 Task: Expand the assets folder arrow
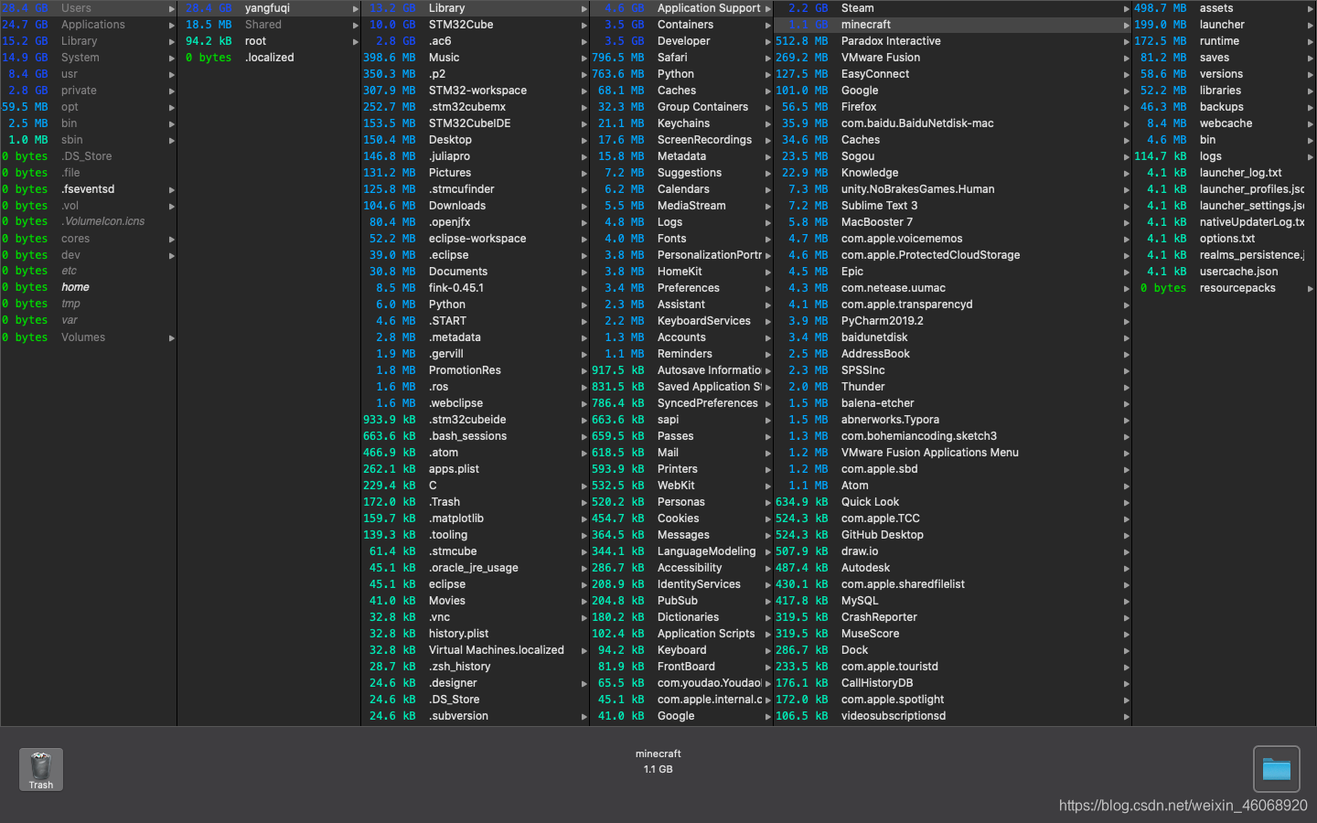click(x=1311, y=8)
